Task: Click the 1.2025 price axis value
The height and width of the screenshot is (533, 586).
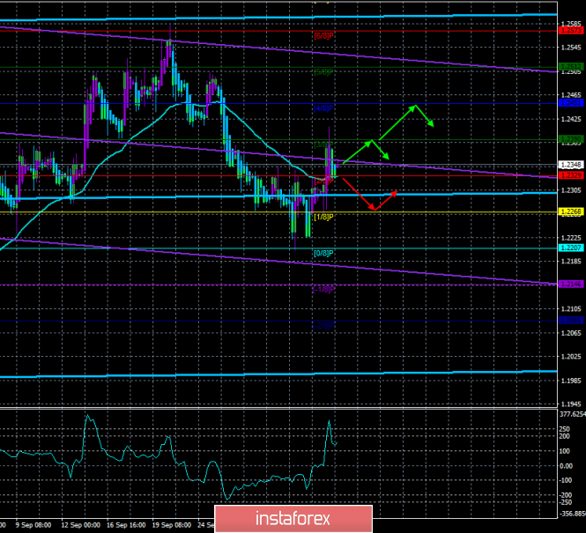Action: 572,357
